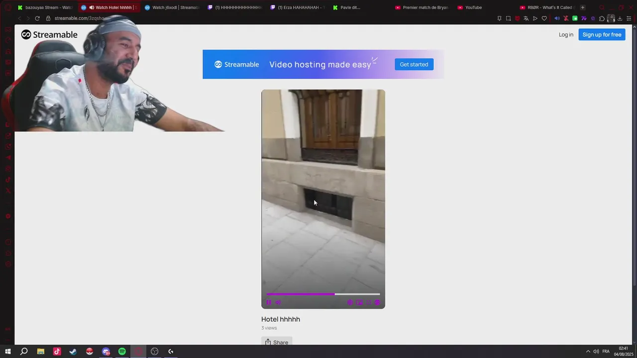
Task: Open system volume control in tray
Action: (596, 352)
